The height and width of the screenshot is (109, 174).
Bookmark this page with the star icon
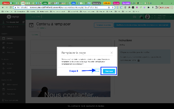[x=113, y=8]
